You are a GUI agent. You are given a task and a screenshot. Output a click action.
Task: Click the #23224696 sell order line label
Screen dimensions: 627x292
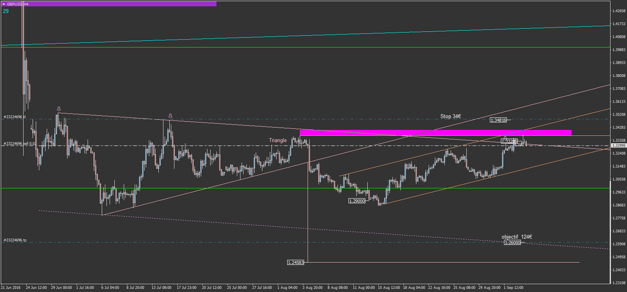click(20, 144)
